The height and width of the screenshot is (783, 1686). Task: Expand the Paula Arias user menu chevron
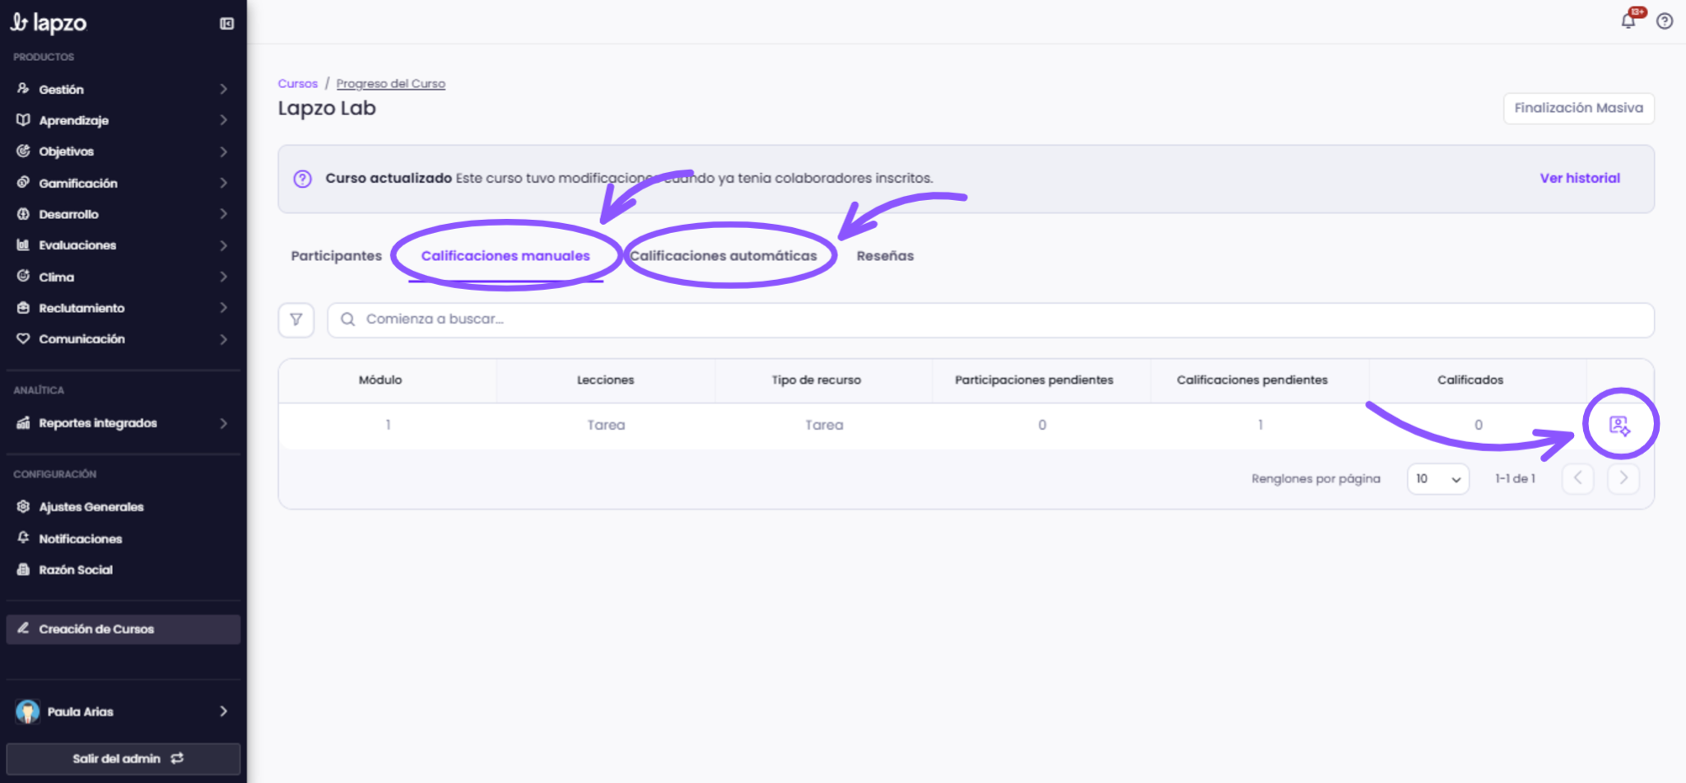(223, 711)
